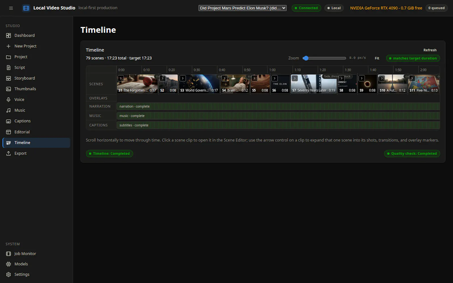Click the narration complete track
Screen dimensions: 453x283
tap(278, 106)
